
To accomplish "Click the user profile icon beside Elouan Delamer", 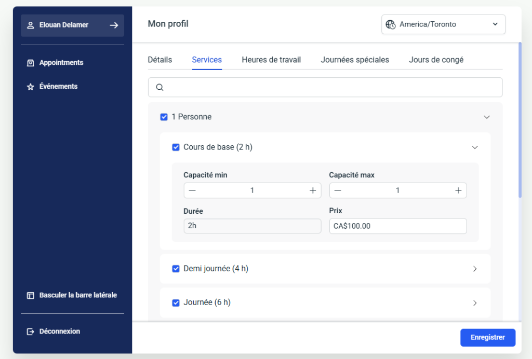I will [x=30, y=25].
